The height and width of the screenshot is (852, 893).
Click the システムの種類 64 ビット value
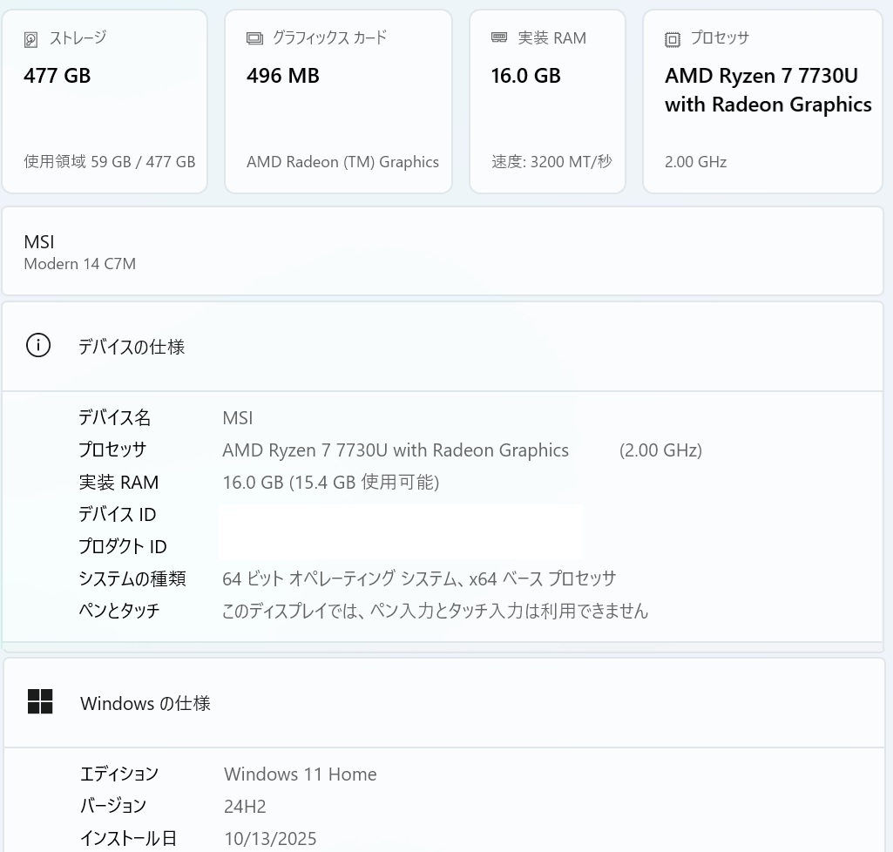click(x=419, y=578)
